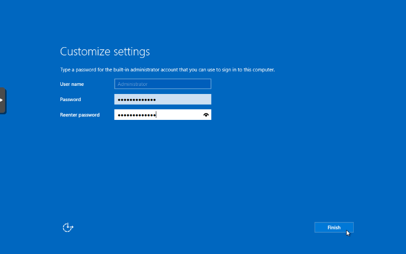406x254 pixels.
Task: Click the empty area right of the Password field
Action: (x=264, y=100)
